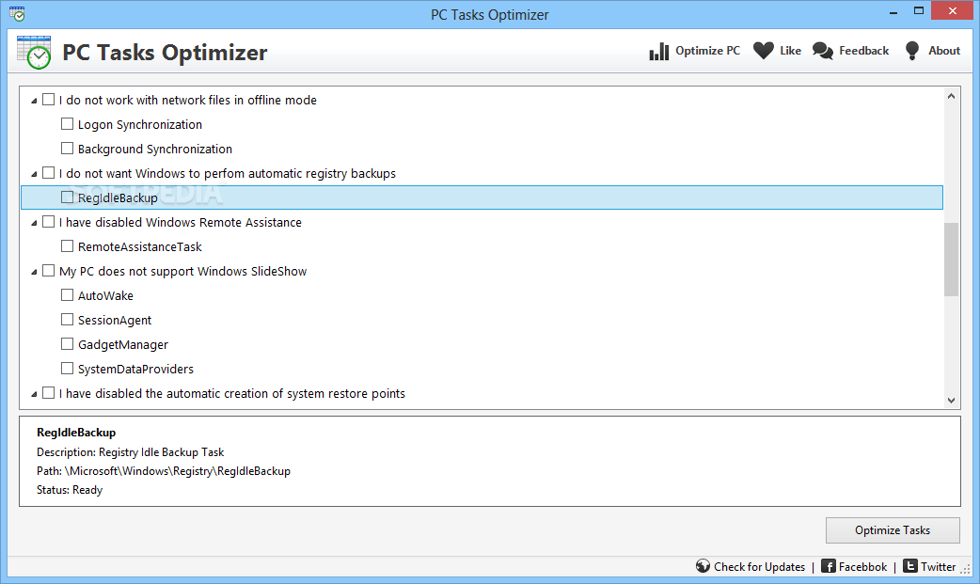Image resolution: width=980 pixels, height=584 pixels.
Task: Collapse the automatic registry backups group
Action: point(34,174)
